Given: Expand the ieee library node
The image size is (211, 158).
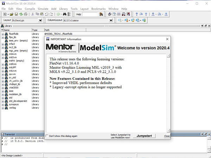Looking at the screenshot, I should (x=2, y=91).
